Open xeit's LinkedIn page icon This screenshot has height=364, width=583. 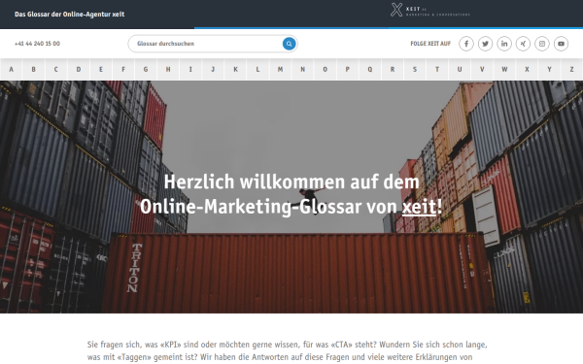[x=503, y=44]
